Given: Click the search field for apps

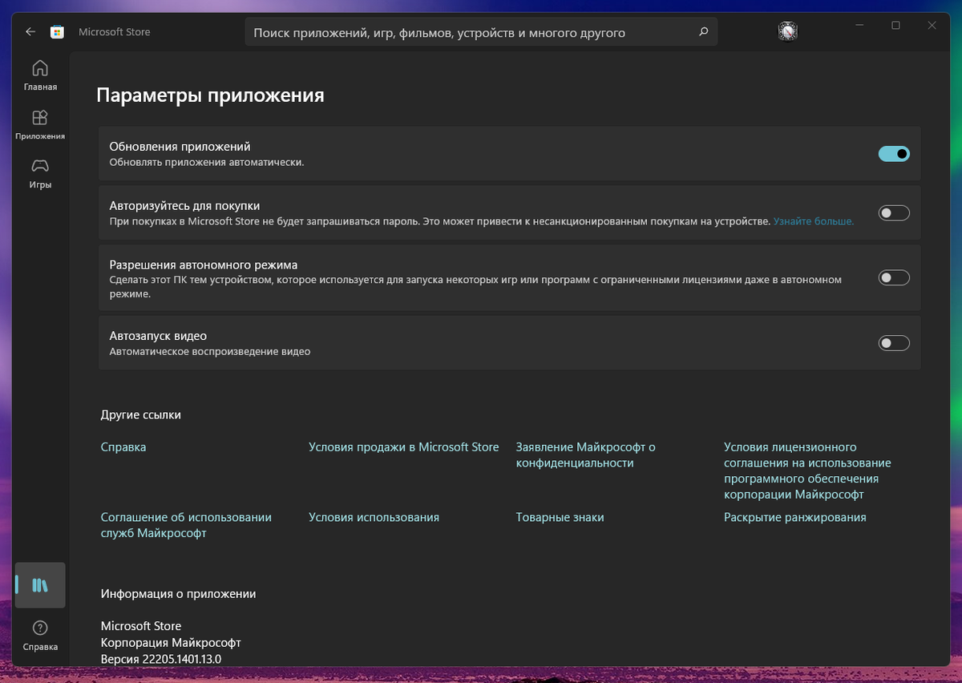Looking at the screenshot, I should tap(481, 33).
